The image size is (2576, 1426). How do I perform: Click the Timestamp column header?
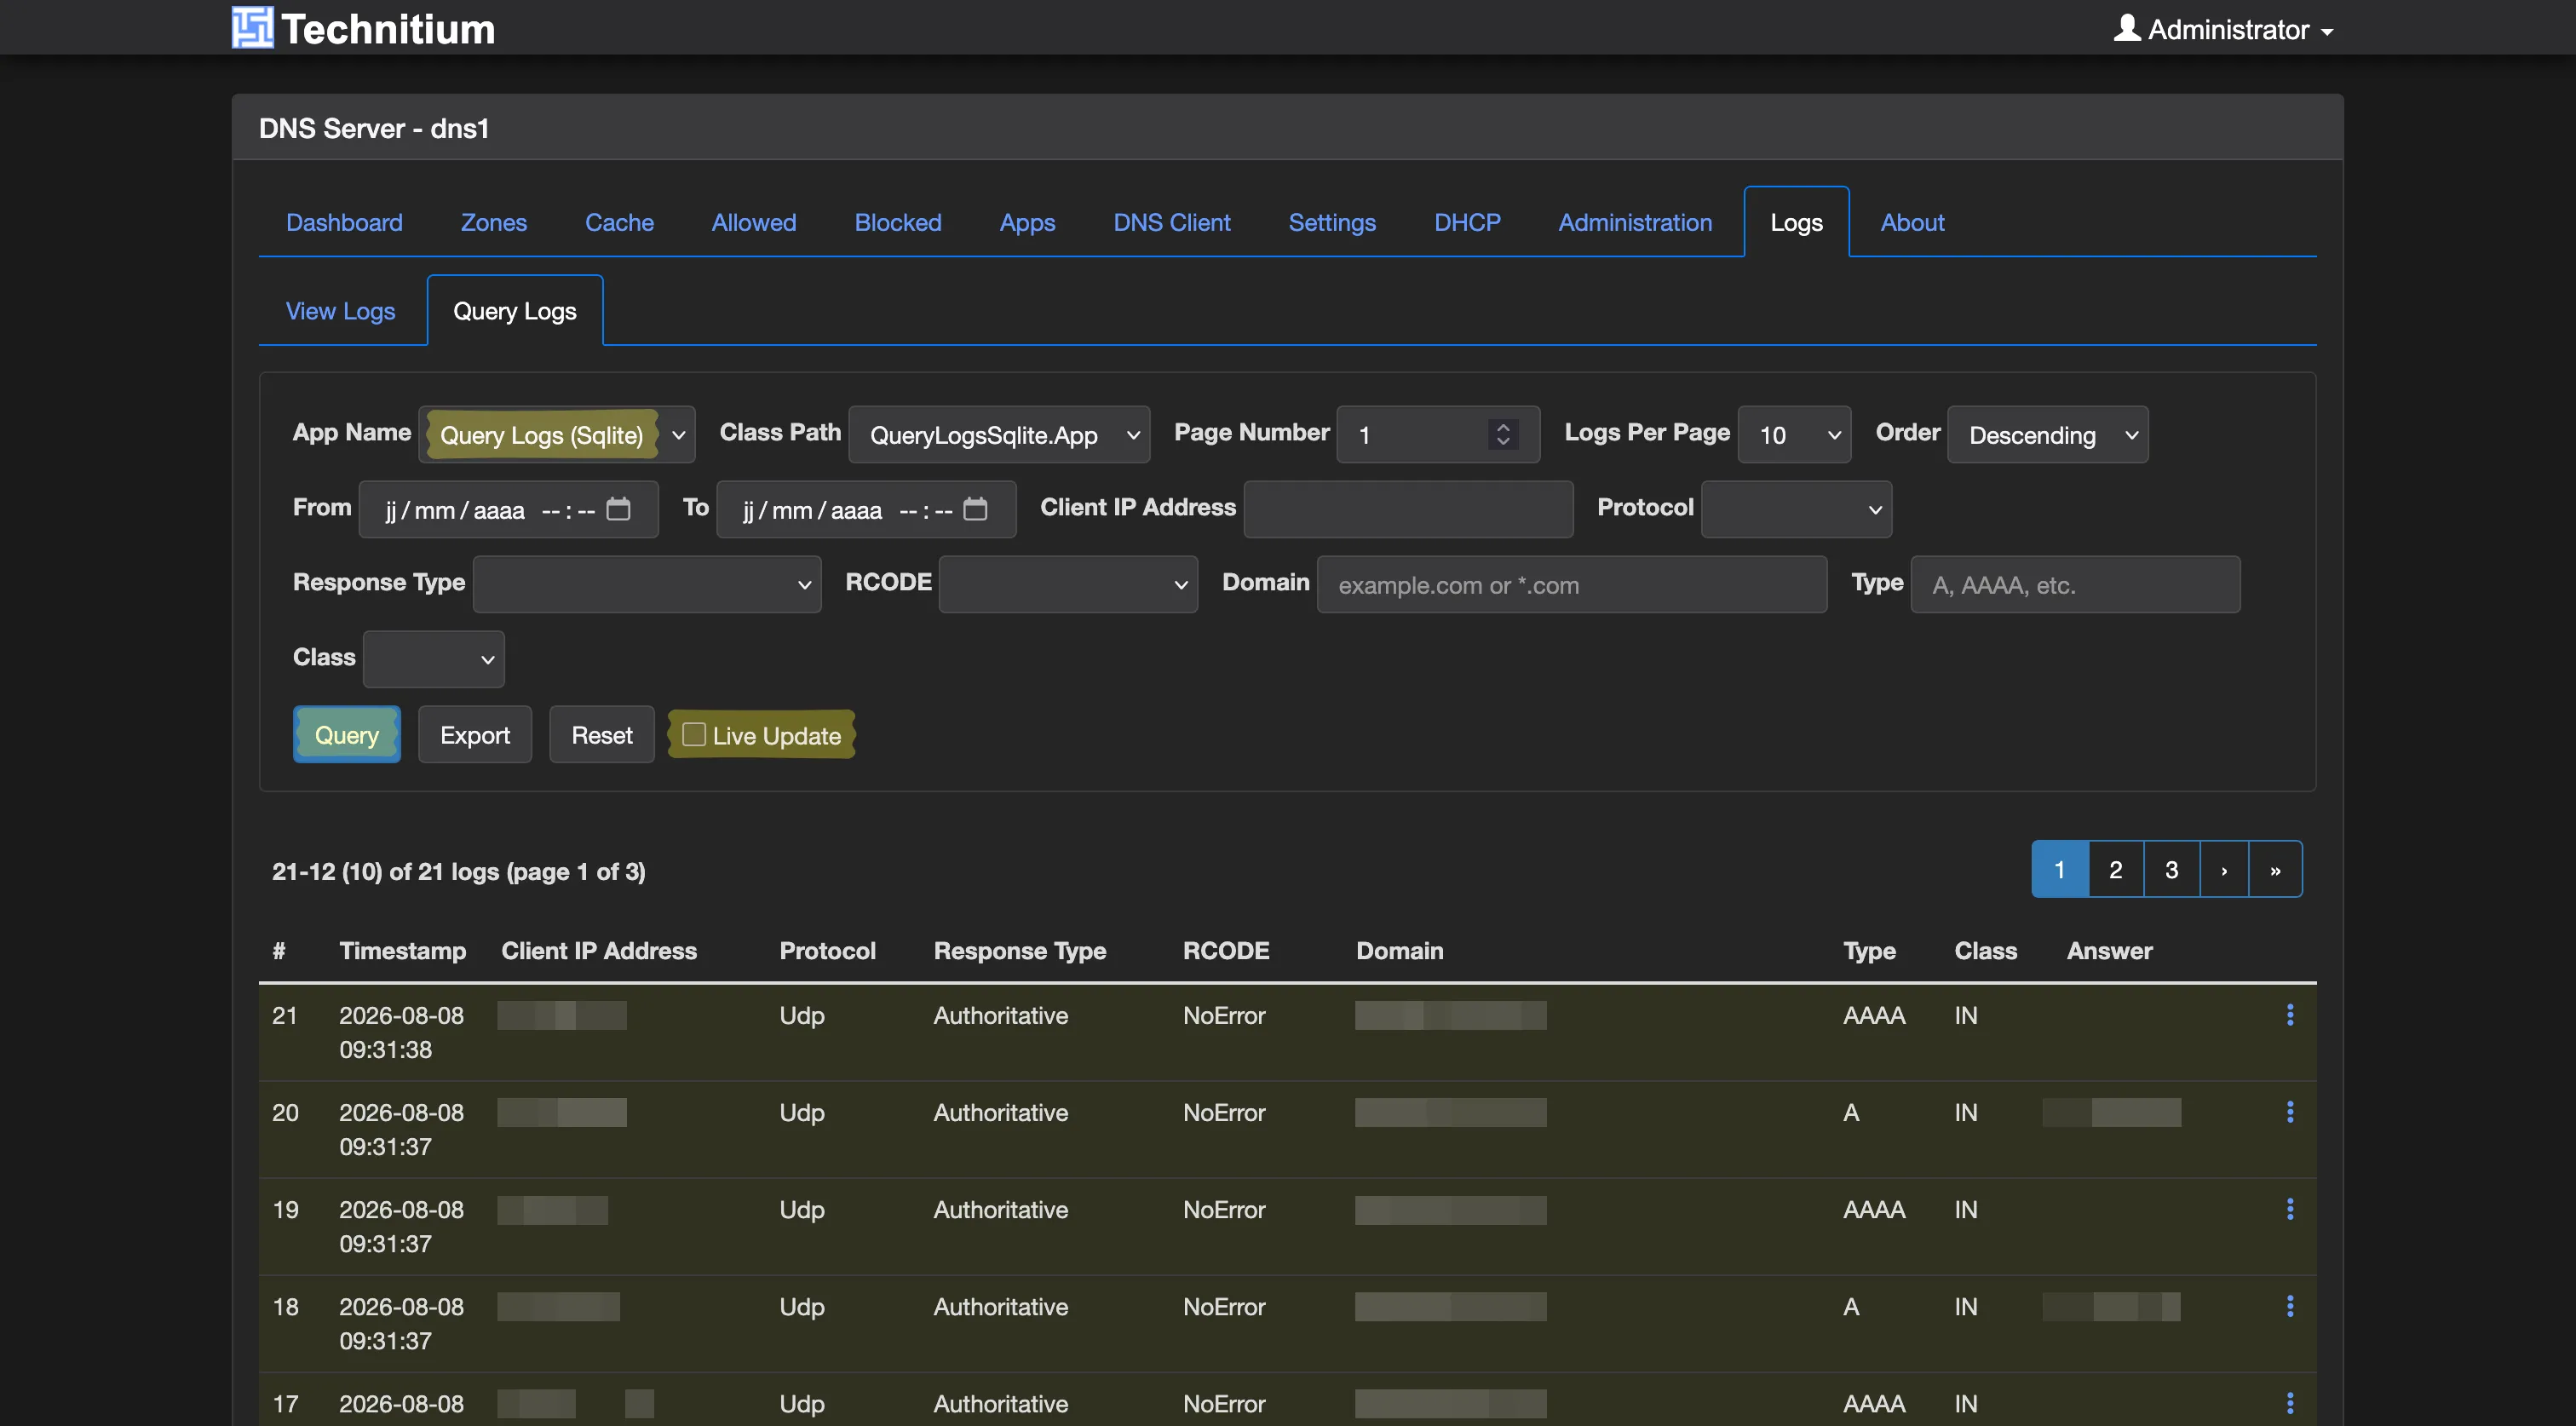402,950
